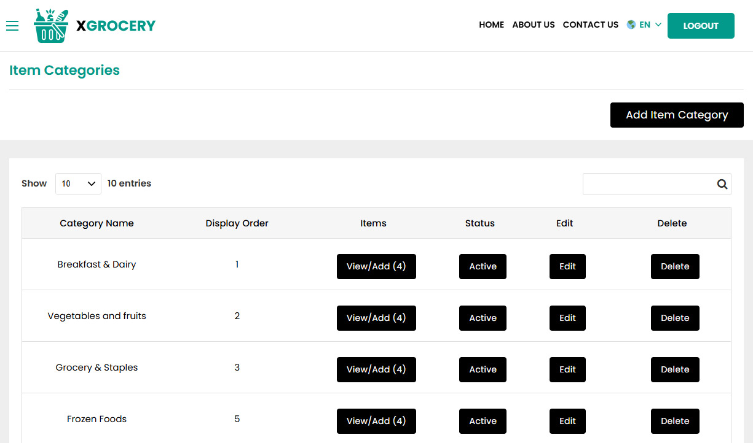Delete the Frozen Foods category
Viewport: 753px width, 443px height.
[675, 421]
